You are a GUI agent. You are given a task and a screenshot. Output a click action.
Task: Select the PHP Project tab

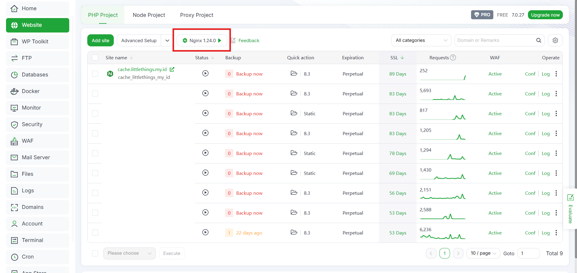click(103, 15)
